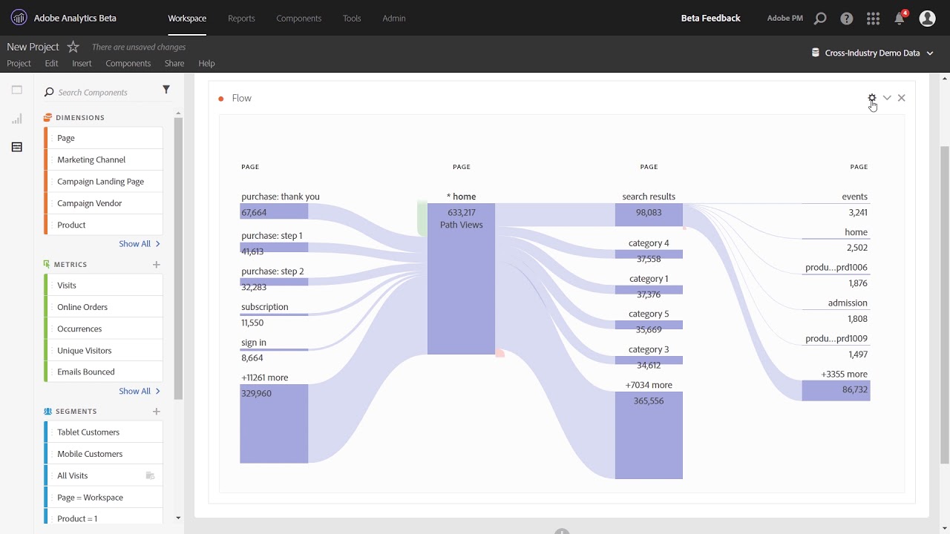Click the Beta Feedback button
Screen dimensions: 950x534
coord(710,18)
